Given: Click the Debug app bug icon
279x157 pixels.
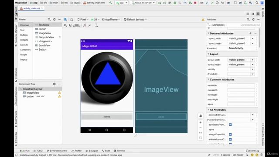Looking at the screenshot, I should [x=175, y=3].
